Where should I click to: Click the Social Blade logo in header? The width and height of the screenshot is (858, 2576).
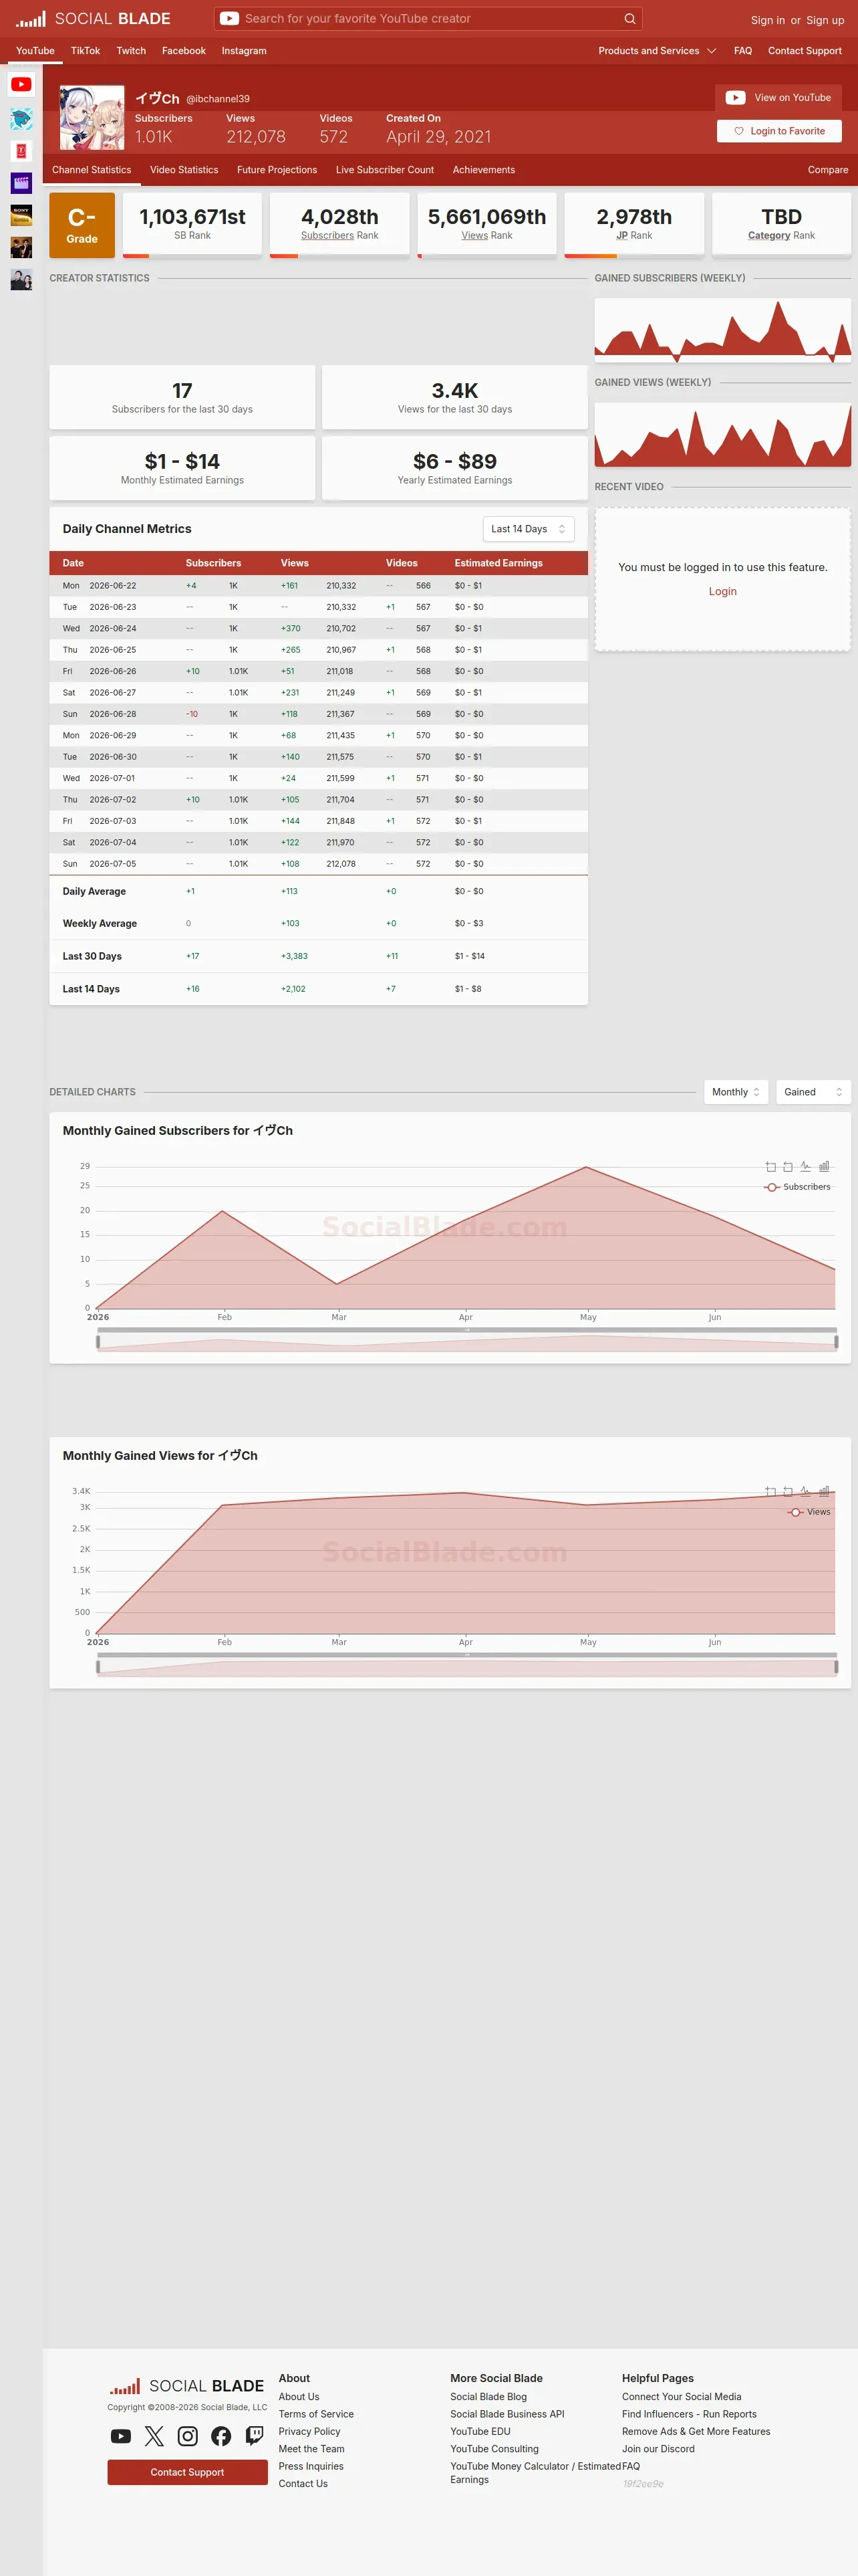click(x=93, y=19)
